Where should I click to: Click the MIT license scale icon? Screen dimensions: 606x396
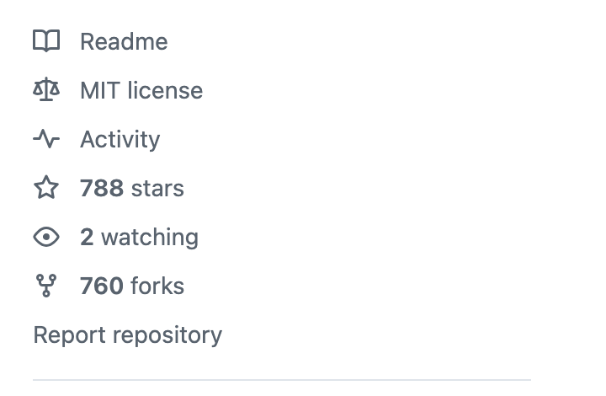point(46,90)
